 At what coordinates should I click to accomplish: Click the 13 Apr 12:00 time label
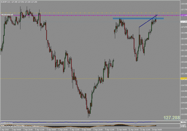[145, 130]
